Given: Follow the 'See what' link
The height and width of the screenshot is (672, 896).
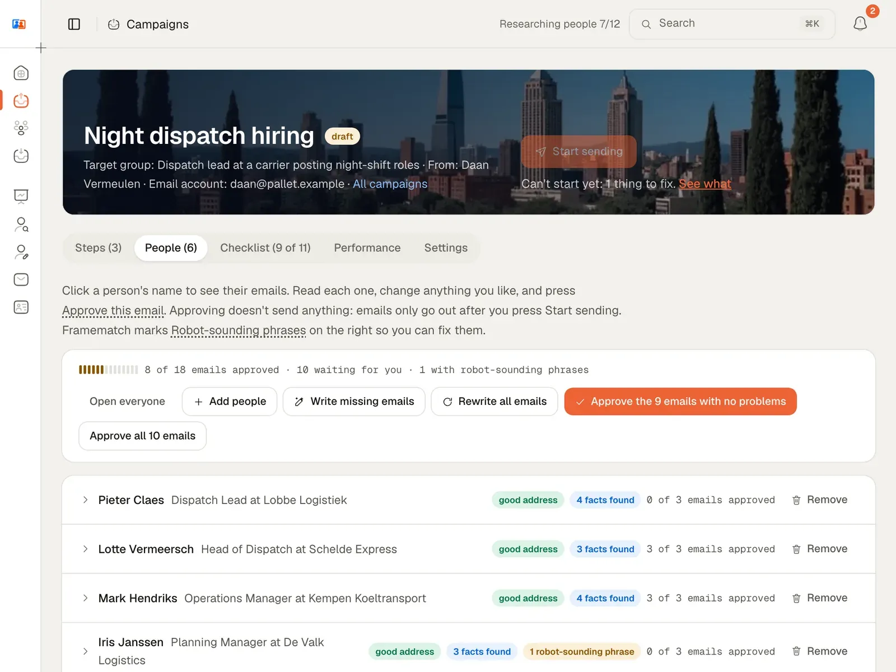Looking at the screenshot, I should [x=705, y=184].
